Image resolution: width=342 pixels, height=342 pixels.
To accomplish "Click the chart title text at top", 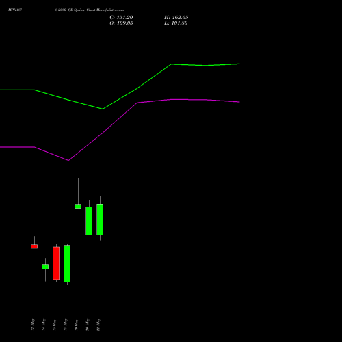I will [x=66, y=10].
